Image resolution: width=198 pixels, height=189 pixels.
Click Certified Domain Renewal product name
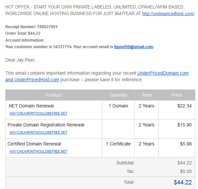pyautogui.click(x=34, y=144)
